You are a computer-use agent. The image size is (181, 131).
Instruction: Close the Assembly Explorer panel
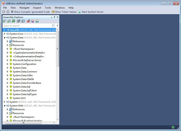click(x=58, y=17)
